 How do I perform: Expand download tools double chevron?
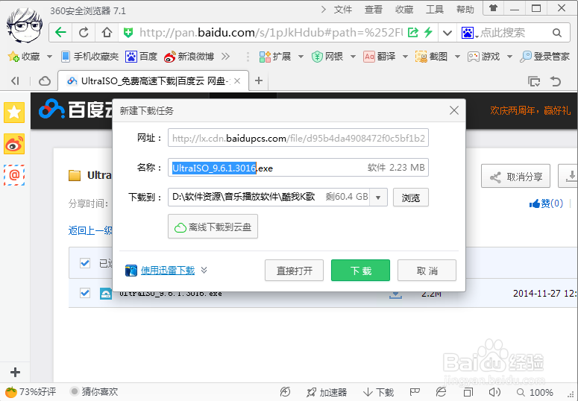pyautogui.click(x=204, y=271)
